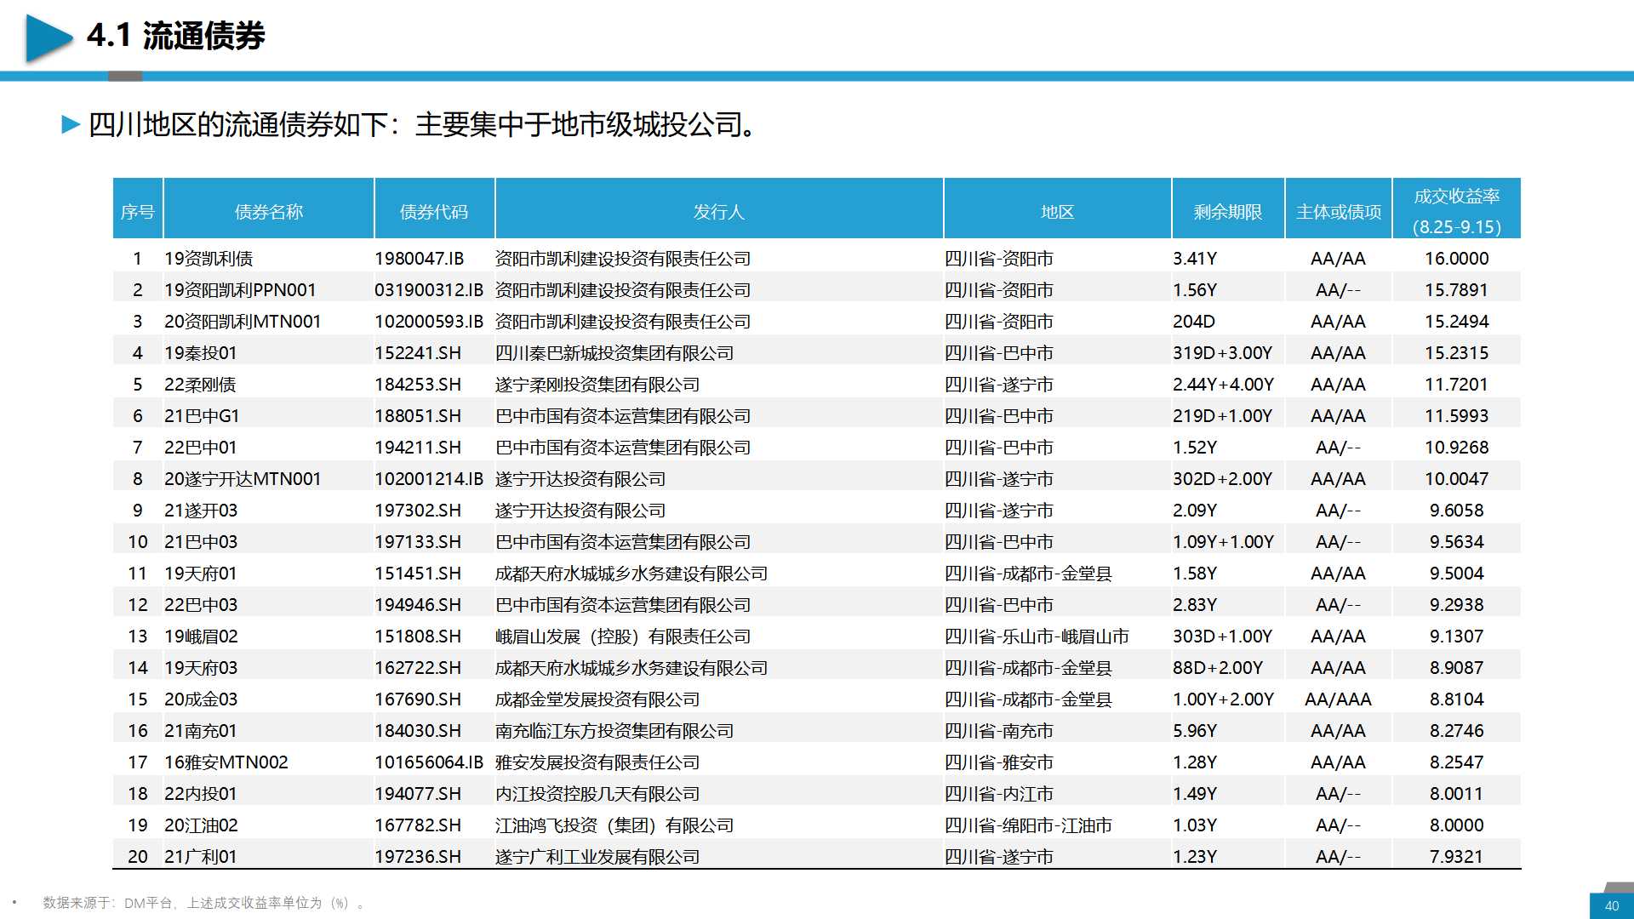The image size is (1634, 919).
Task: Click issuer '峨眉山发展（控股）有限责任公司'
Action: pyautogui.click(x=623, y=636)
